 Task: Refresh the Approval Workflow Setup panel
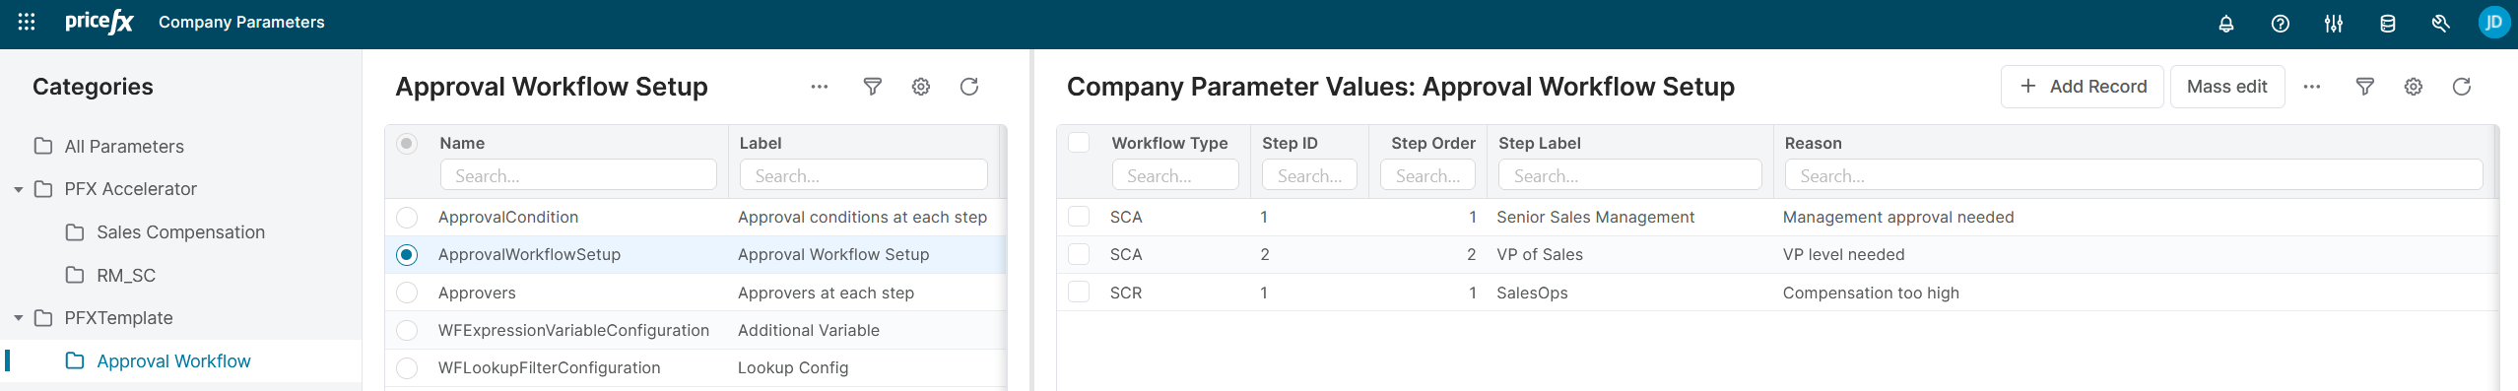(x=969, y=87)
